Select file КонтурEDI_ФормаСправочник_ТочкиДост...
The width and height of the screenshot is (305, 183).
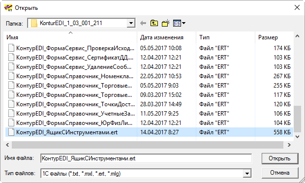(x=75, y=104)
